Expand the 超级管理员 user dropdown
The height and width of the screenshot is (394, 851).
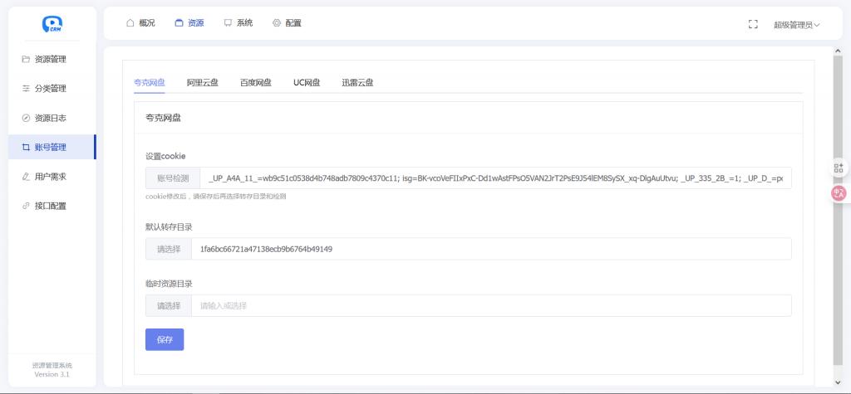tap(796, 25)
